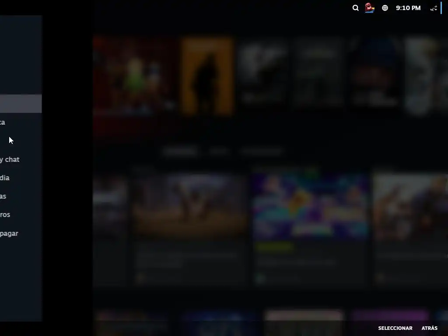Image resolution: width=448 pixels, height=336 pixels.
Task: Click the controller connection status icon
Action: (434, 8)
